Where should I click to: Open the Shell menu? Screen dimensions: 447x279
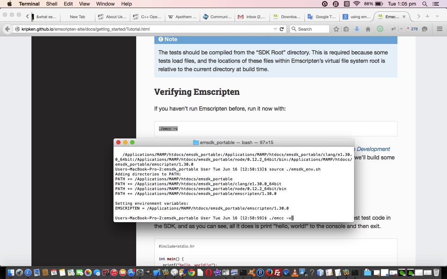click(x=52, y=4)
